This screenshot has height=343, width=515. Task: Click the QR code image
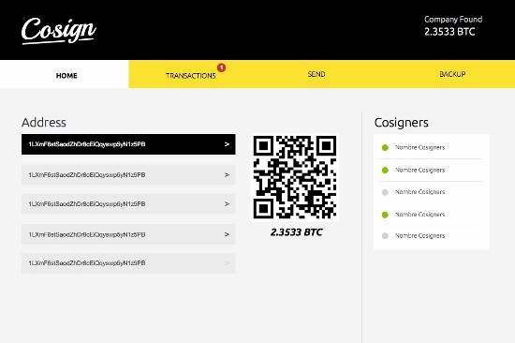(x=295, y=177)
